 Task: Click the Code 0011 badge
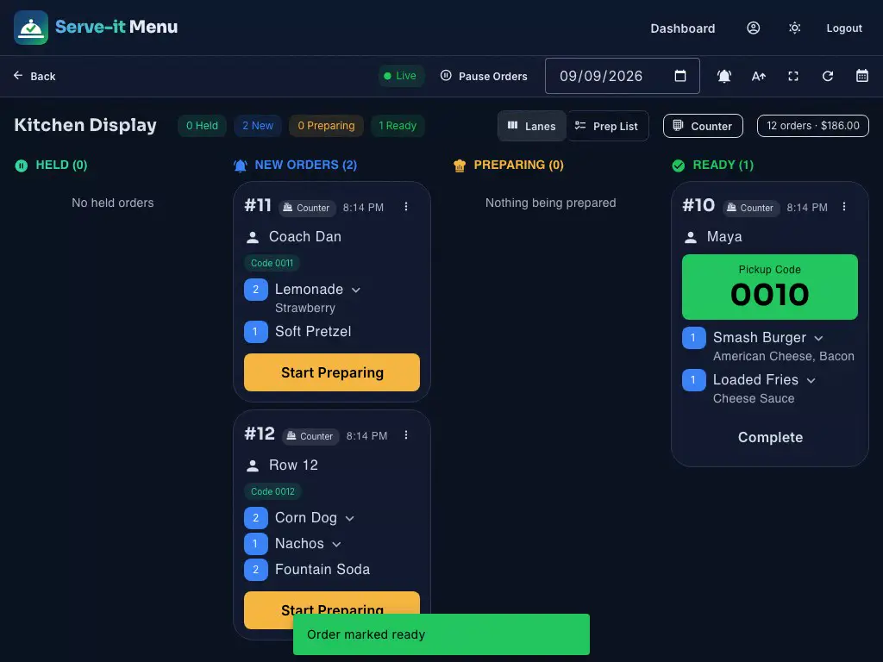click(272, 263)
